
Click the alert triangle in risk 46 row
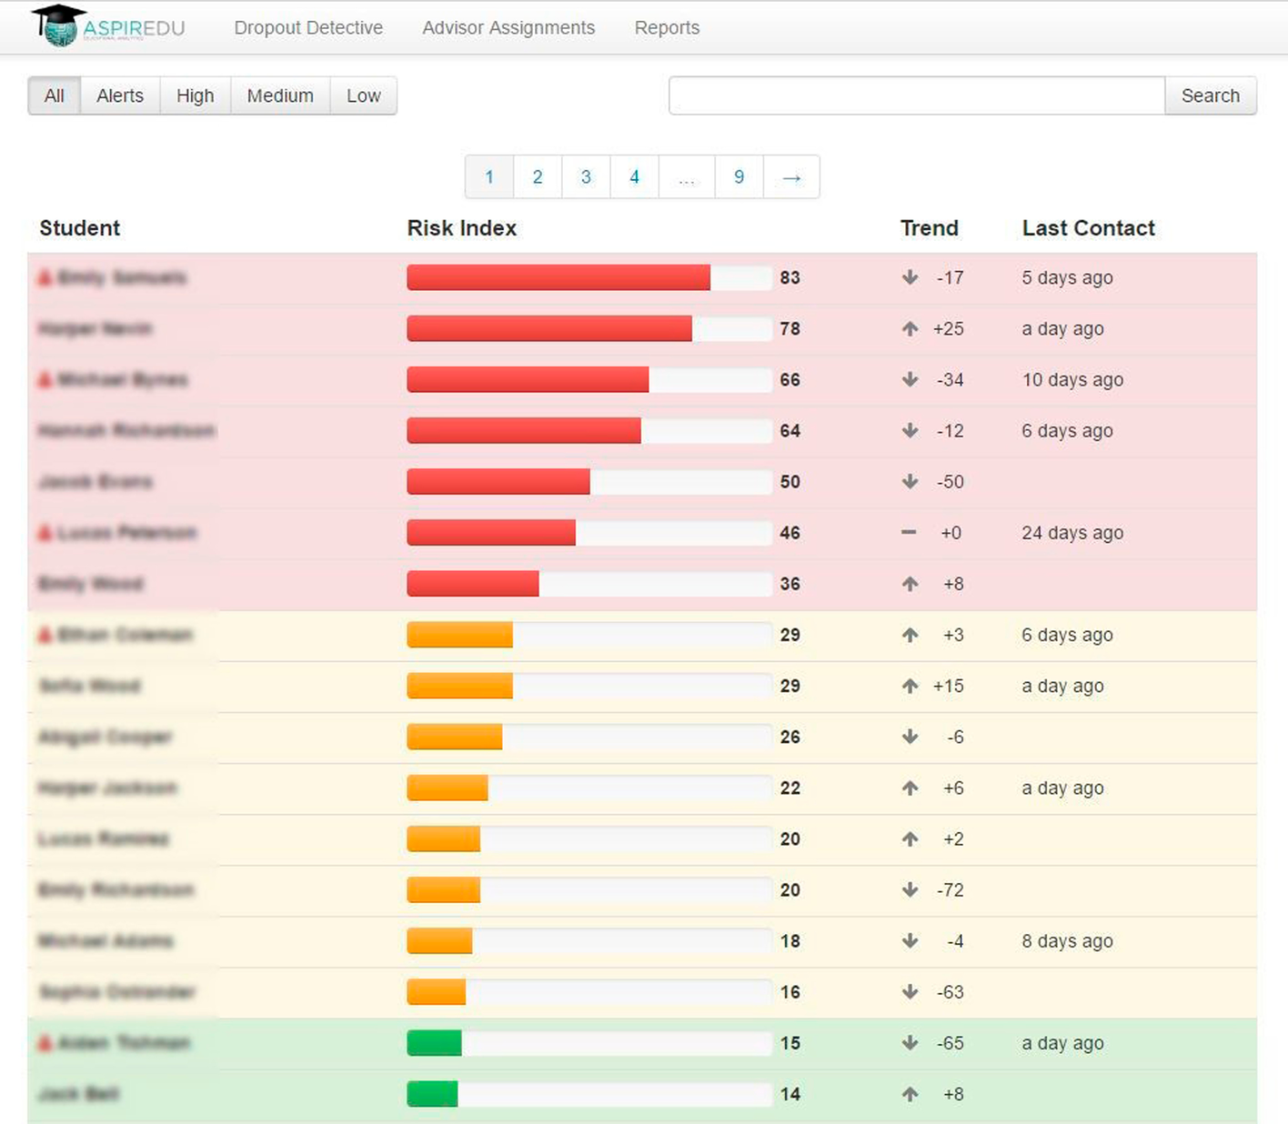click(45, 532)
